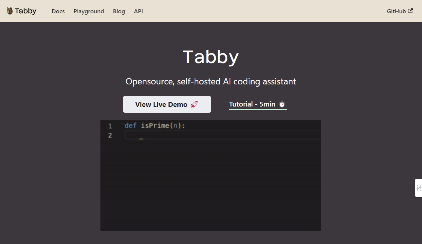Open the API navigation link
Screen dimensions: 422x244
tap(138, 11)
